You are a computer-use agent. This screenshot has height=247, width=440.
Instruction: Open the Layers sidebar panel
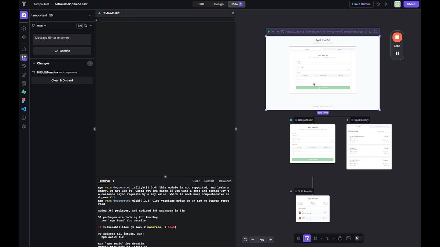point(24,28)
